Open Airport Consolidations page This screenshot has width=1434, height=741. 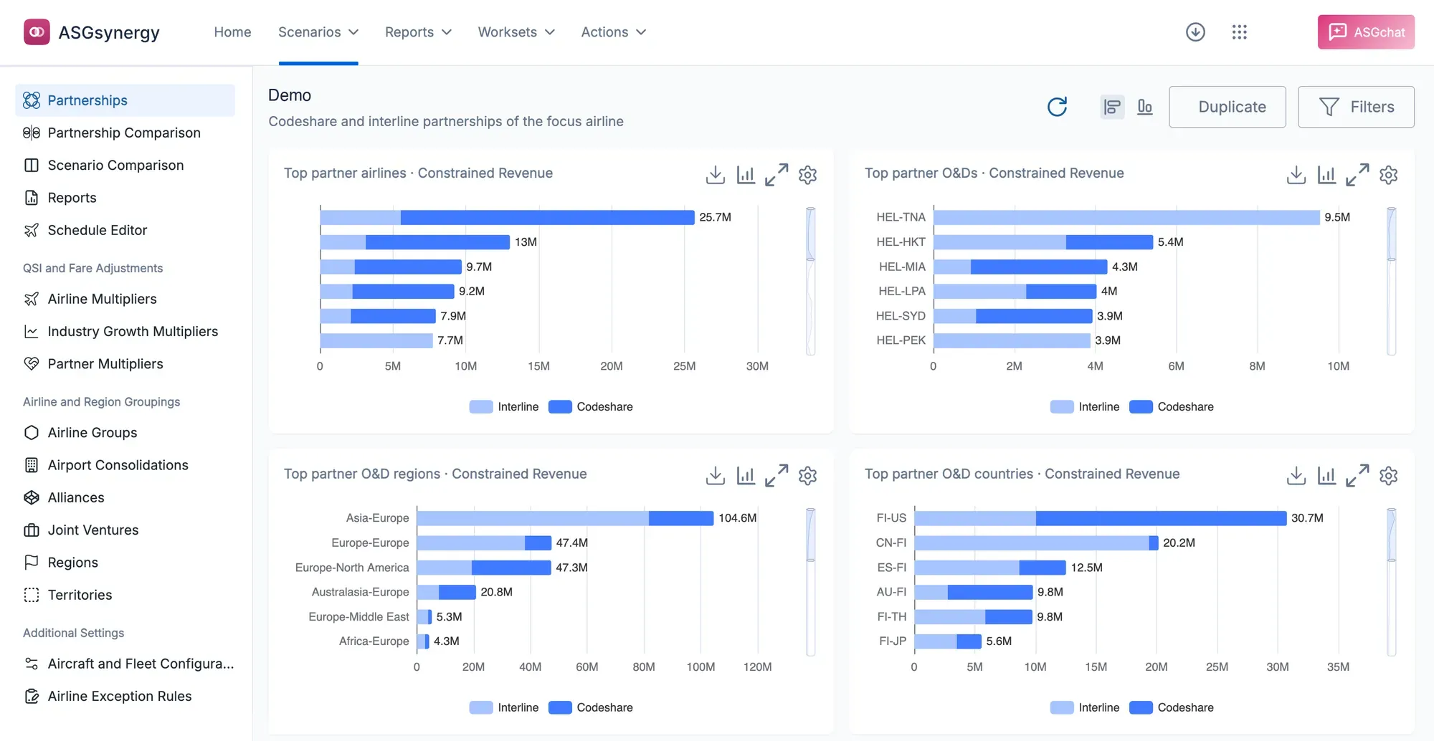click(x=125, y=465)
